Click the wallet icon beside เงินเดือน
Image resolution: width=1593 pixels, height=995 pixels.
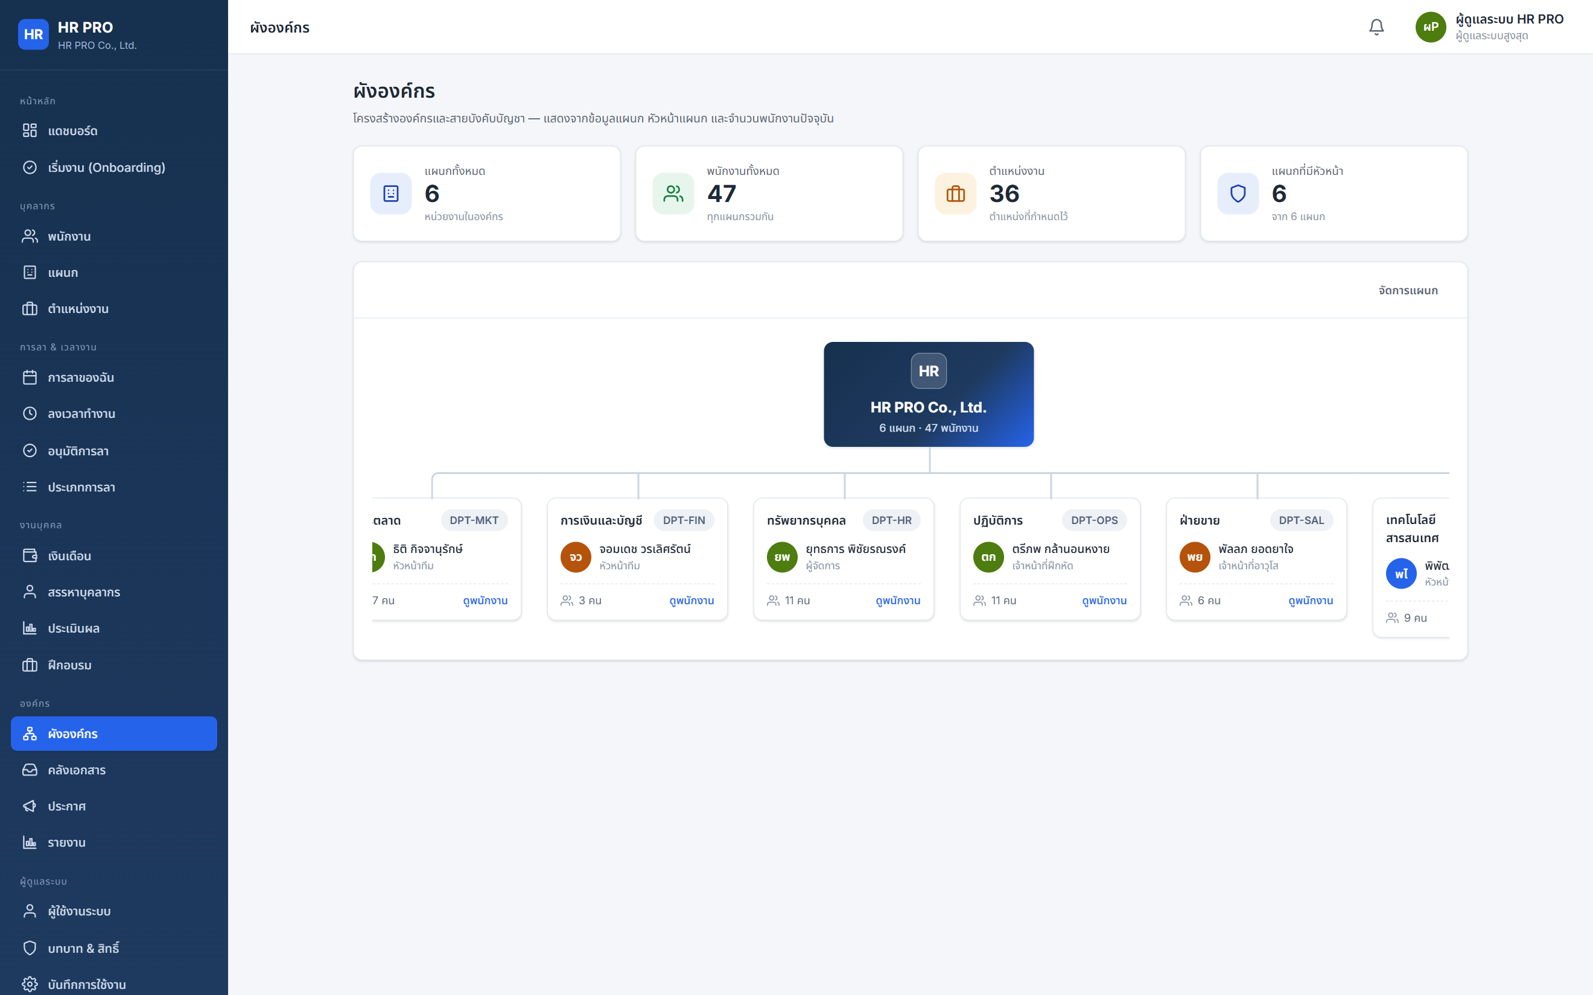pos(30,555)
